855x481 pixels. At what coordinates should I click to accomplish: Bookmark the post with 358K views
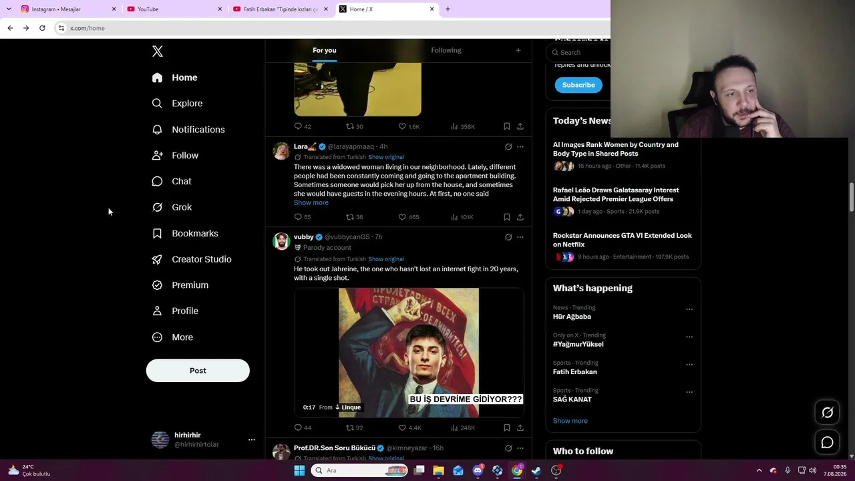pyautogui.click(x=506, y=126)
